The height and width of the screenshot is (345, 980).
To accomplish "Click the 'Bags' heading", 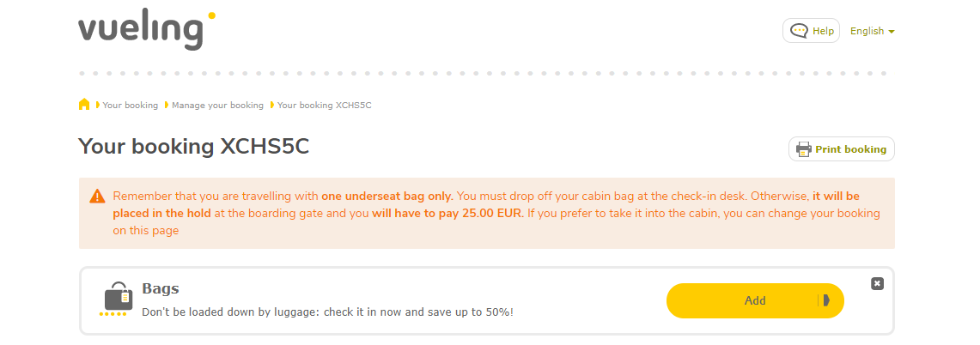I will [x=161, y=288].
